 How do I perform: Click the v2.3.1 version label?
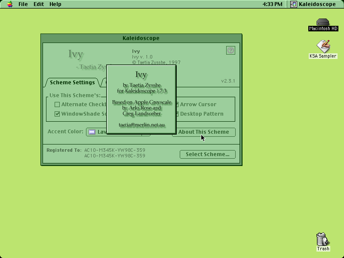[x=228, y=81]
